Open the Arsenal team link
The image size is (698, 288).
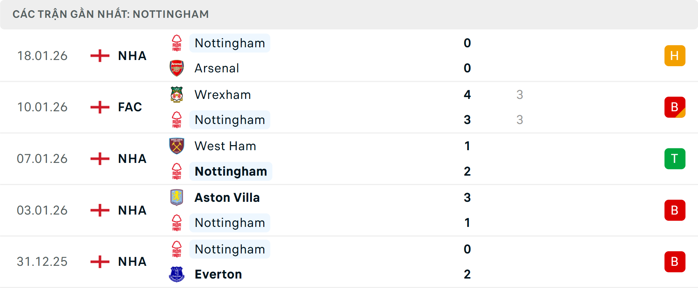pyautogui.click(x=217, y=68)
